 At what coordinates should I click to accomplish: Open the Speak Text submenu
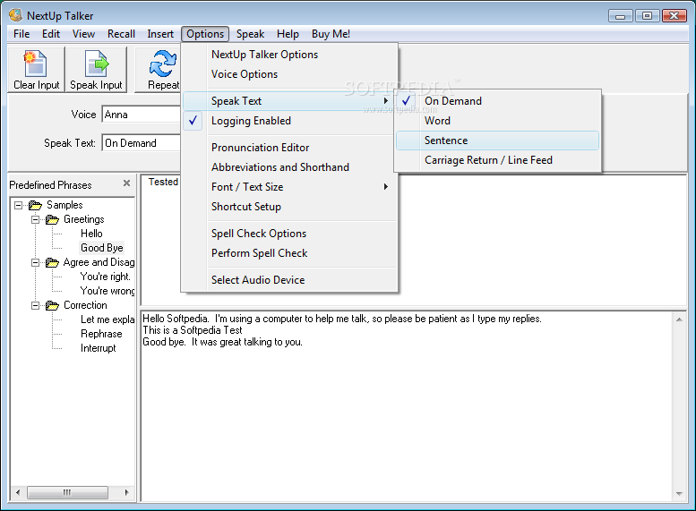click(x=290, y=101)
